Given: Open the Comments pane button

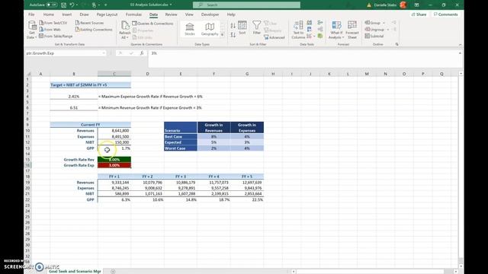Looking at the screenshot, I should [445, 14].
